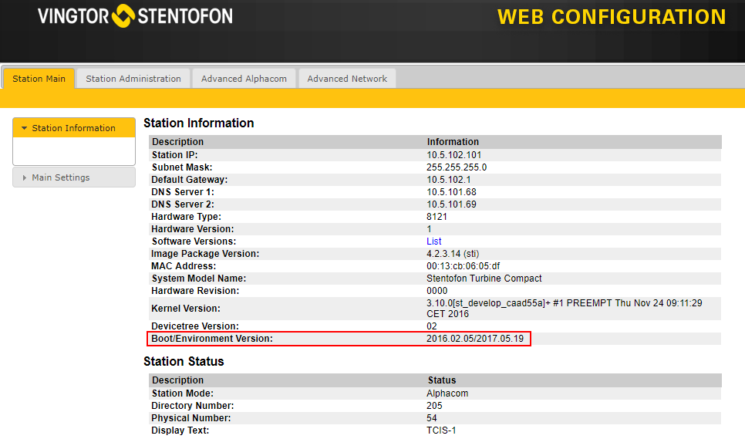
Task: Click the Kernel Version information text
Action: [564, 309]
